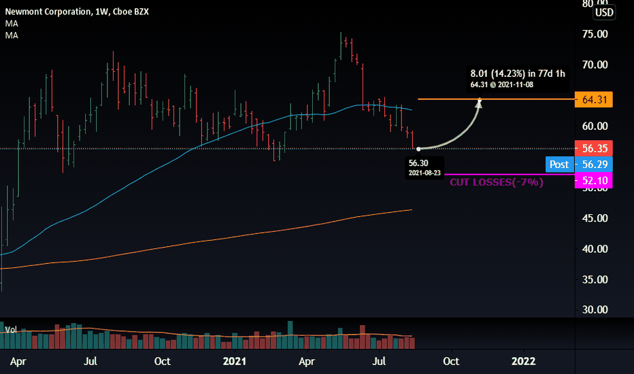The image size is (634, 374).
Task: Select the forecast end point at 64.31
Action: 480,99
